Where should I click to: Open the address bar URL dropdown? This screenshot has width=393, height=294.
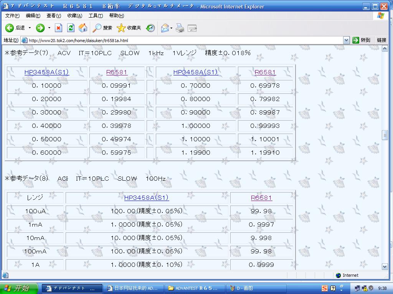point(346,40)
